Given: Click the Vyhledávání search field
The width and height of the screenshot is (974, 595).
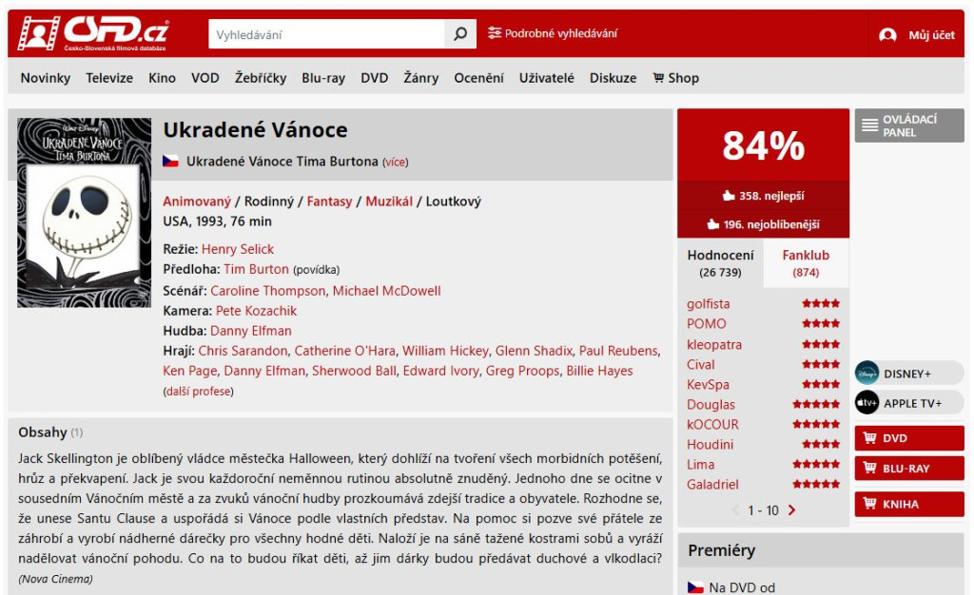Looking at the screenshot, I should [327, 34].
